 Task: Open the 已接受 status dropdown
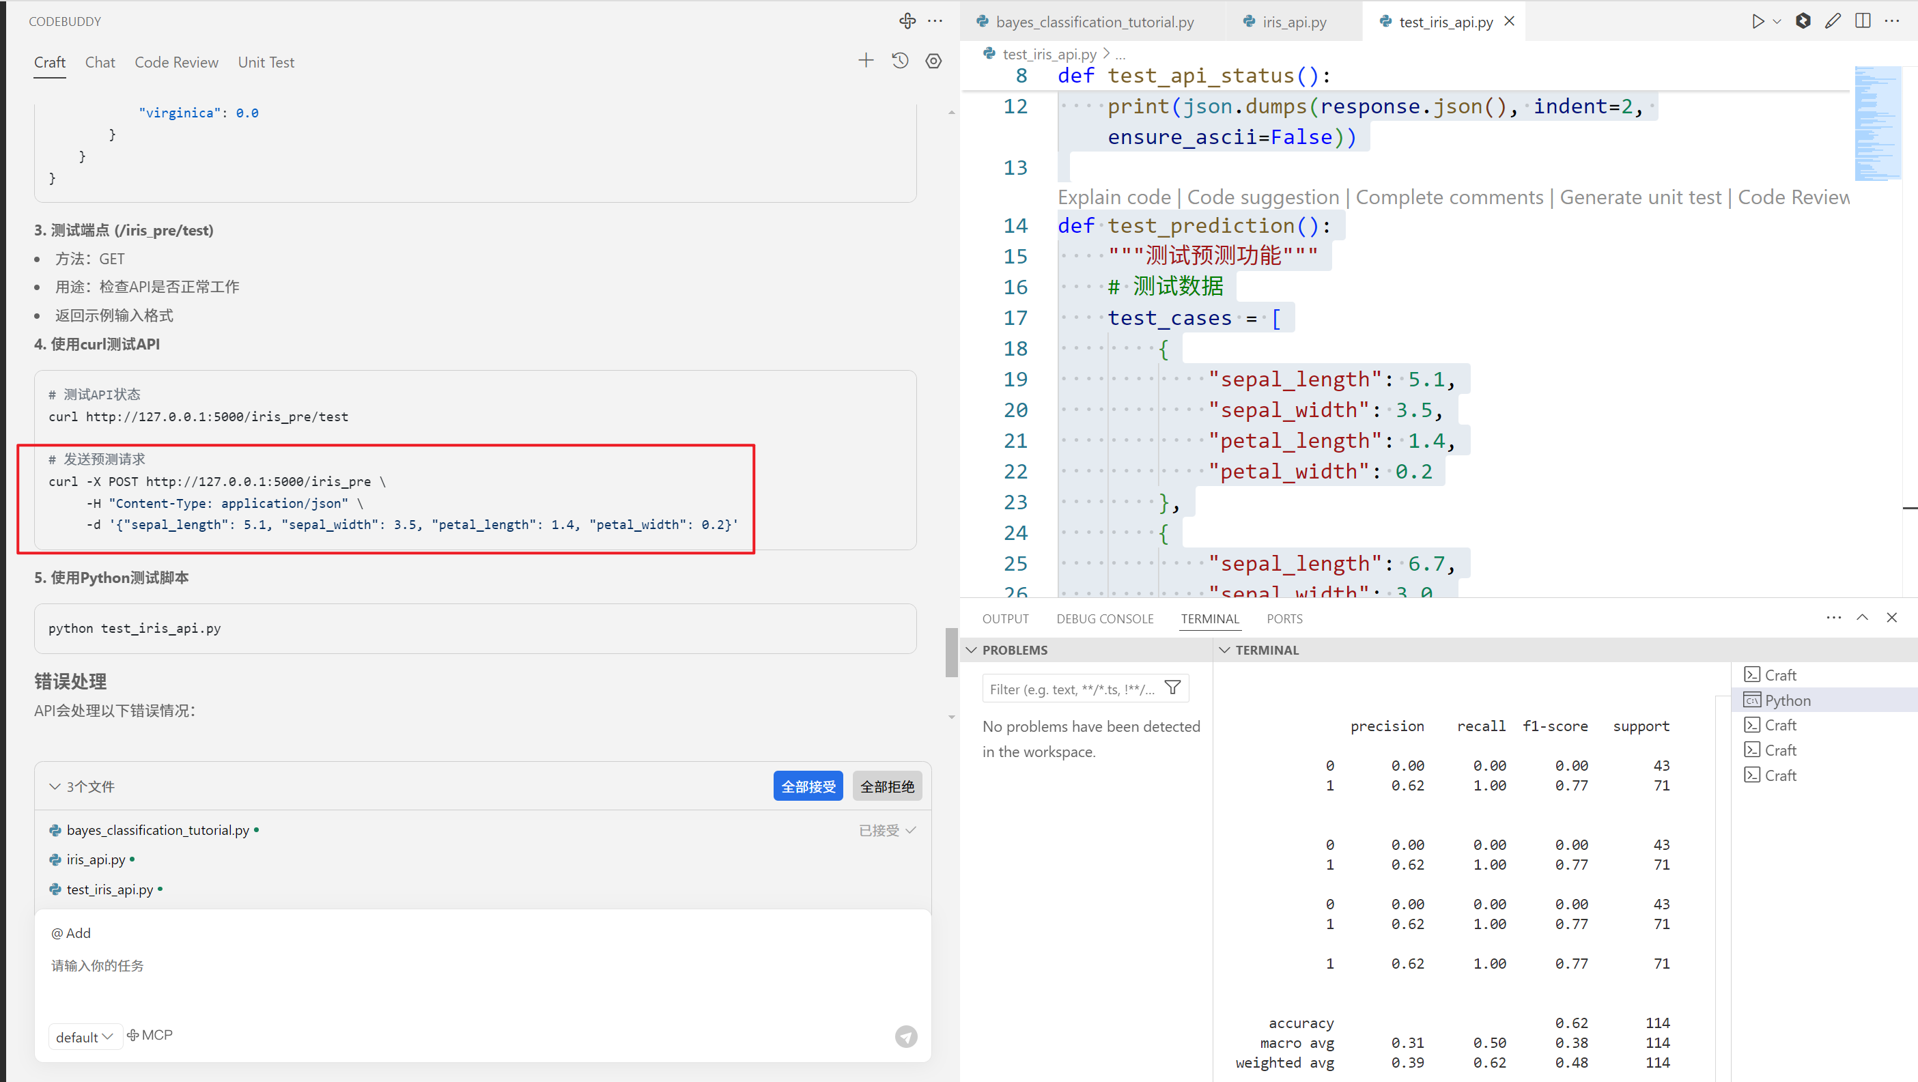point(888,831)
